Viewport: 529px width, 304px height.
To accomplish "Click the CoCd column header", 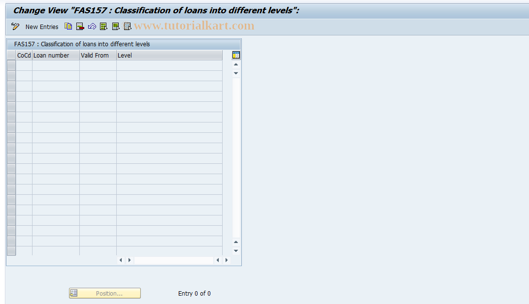I will pyautogui.click(x=24, y=55).
